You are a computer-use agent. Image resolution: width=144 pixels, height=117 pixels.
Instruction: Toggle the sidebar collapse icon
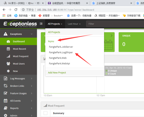41,24
